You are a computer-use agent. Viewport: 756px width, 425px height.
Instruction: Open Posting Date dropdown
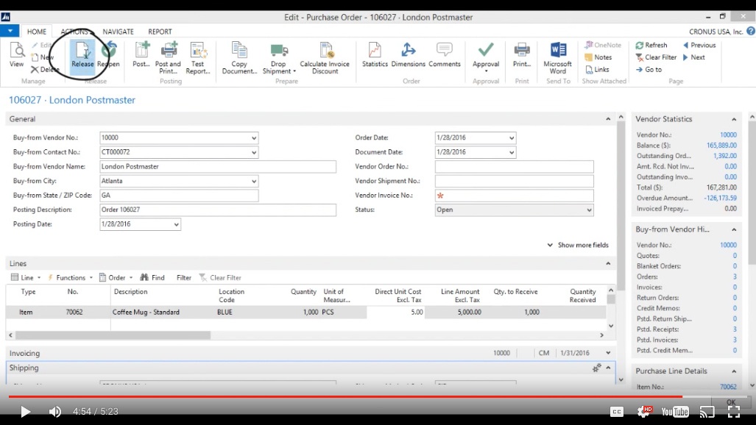(x=176, y=224)
